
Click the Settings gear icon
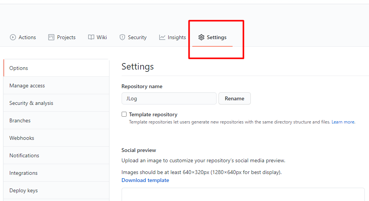(201, 37)
